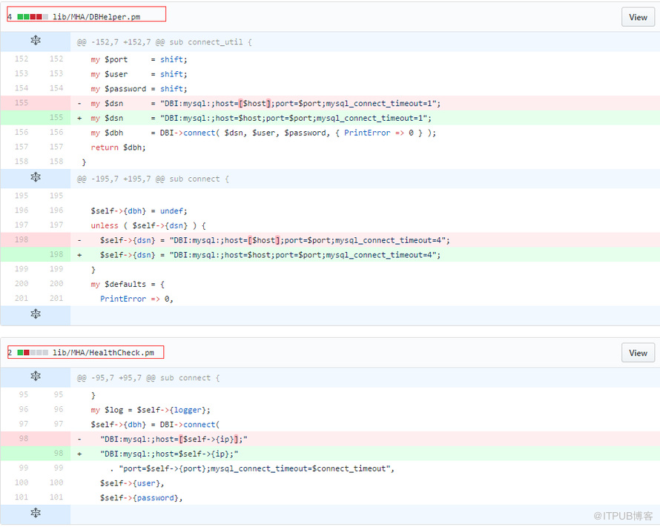660x527 pixels.
Task: Expand hidden lines above DBHelper sub connect hunk
Action: click(36, 177)
